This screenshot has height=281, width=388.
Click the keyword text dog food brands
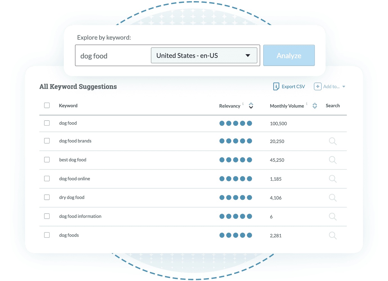point(75,141)
